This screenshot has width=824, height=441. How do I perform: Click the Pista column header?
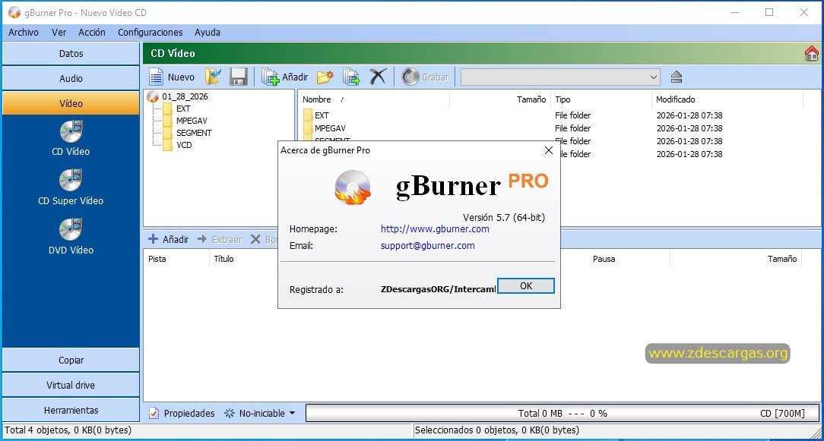coord(176,259)
